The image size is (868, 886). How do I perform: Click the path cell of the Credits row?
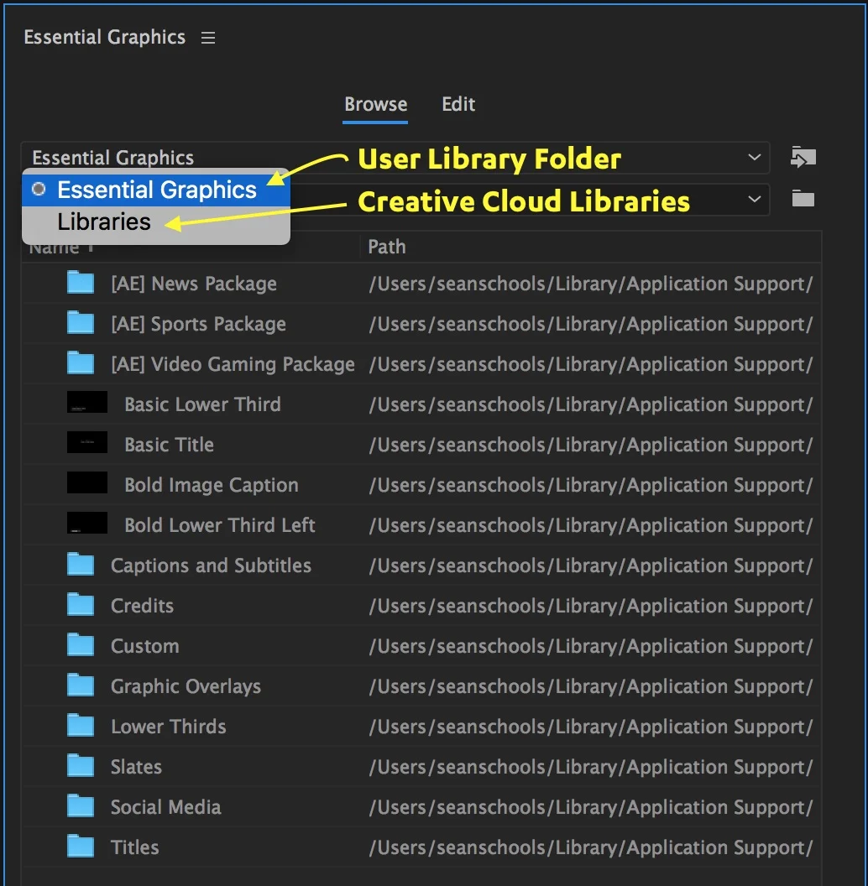pos(590,606)
